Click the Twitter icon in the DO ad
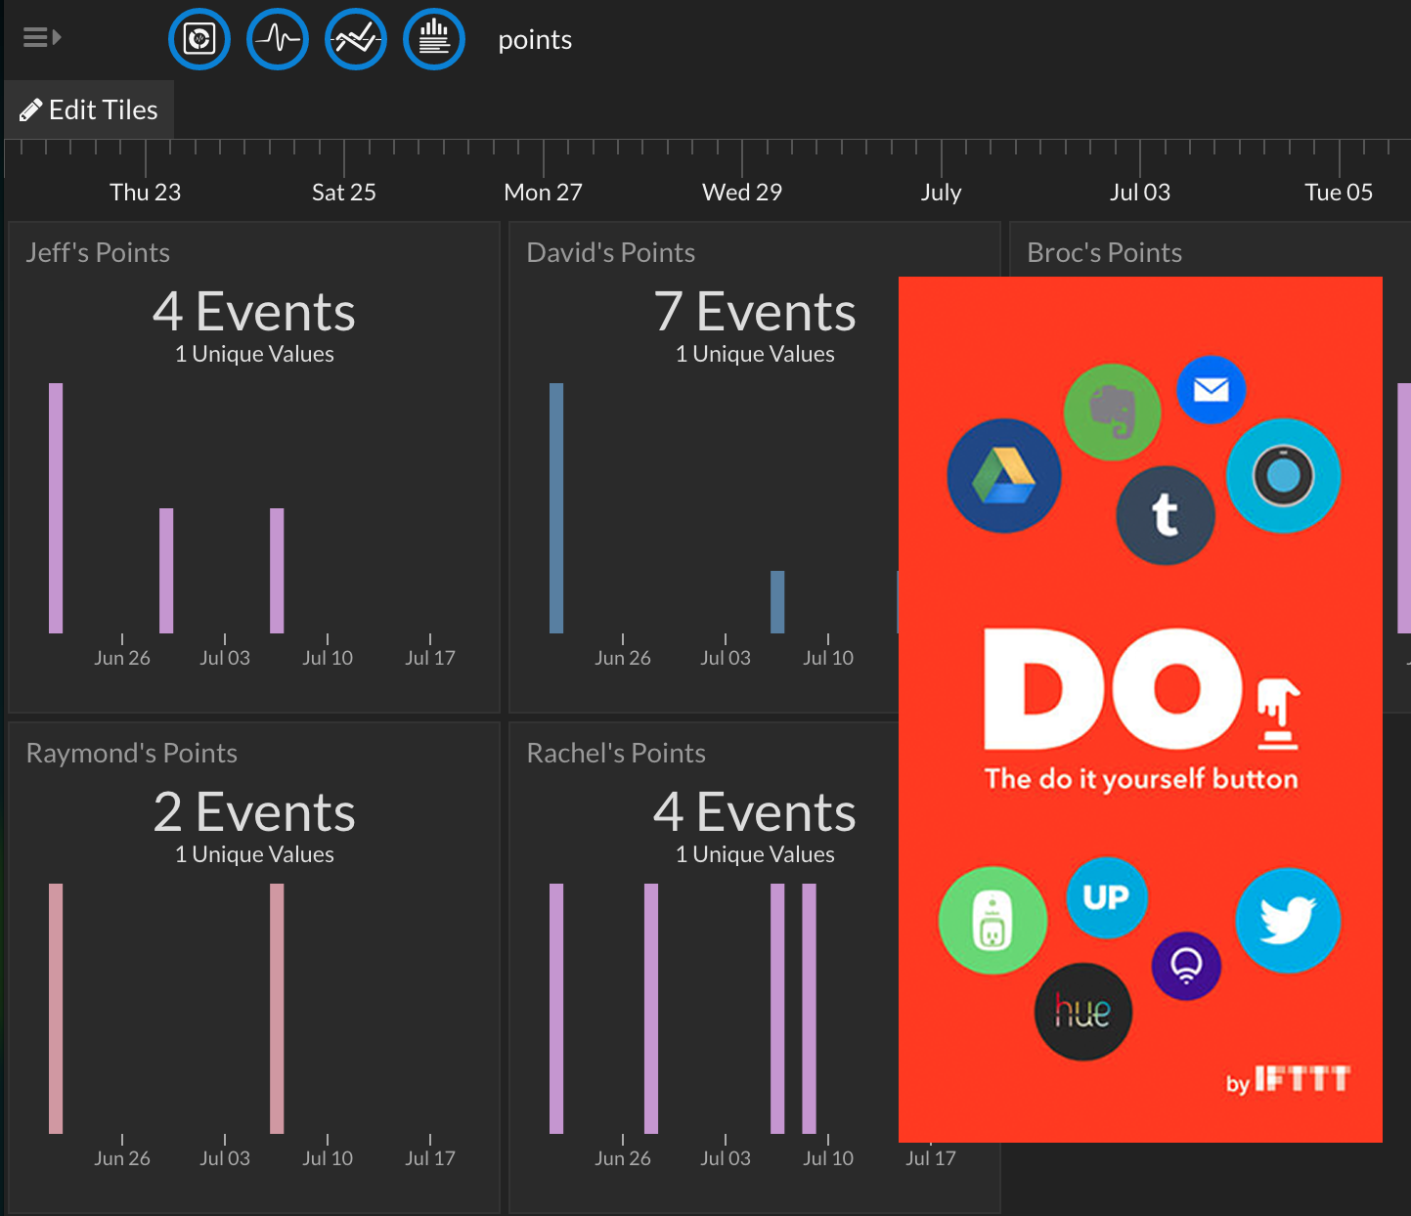Image resolution: width=1411 pixels, height=1216 pixels. 1288,920
